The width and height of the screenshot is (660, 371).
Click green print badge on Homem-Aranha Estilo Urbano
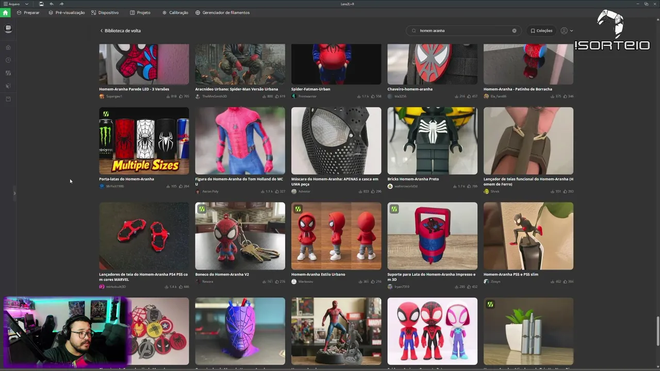pos(298,209)
